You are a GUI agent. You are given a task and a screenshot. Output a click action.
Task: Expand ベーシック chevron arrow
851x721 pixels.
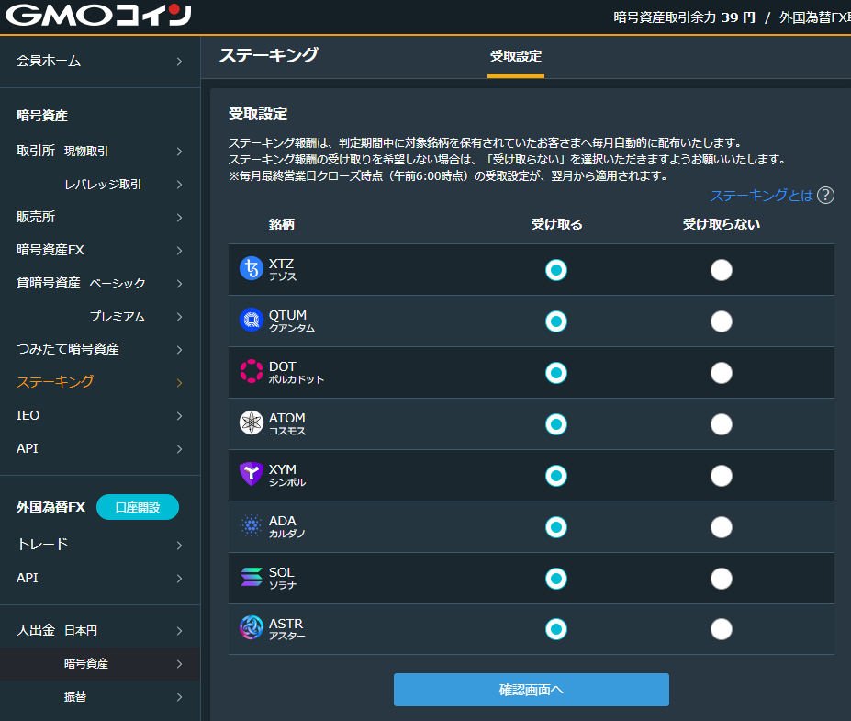tap(180, 284)
